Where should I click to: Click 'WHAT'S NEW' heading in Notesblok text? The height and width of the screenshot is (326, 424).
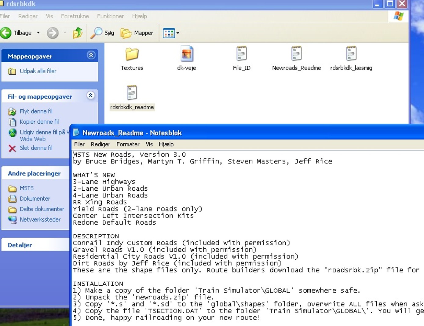(94, 175)
